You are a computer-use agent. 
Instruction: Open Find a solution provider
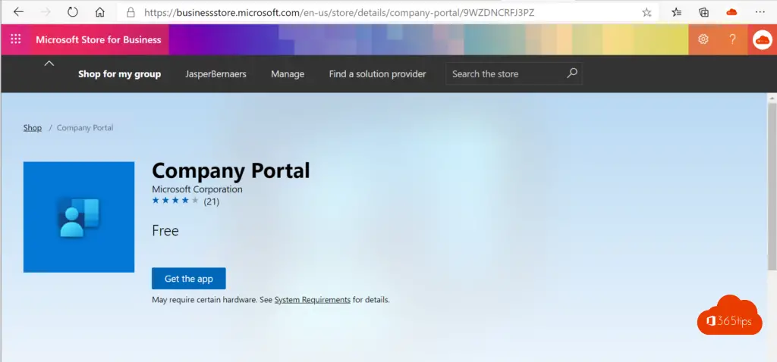coord(378,74)
